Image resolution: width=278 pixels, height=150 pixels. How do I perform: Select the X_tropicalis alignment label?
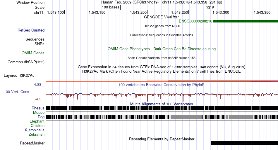coord(35,130)
